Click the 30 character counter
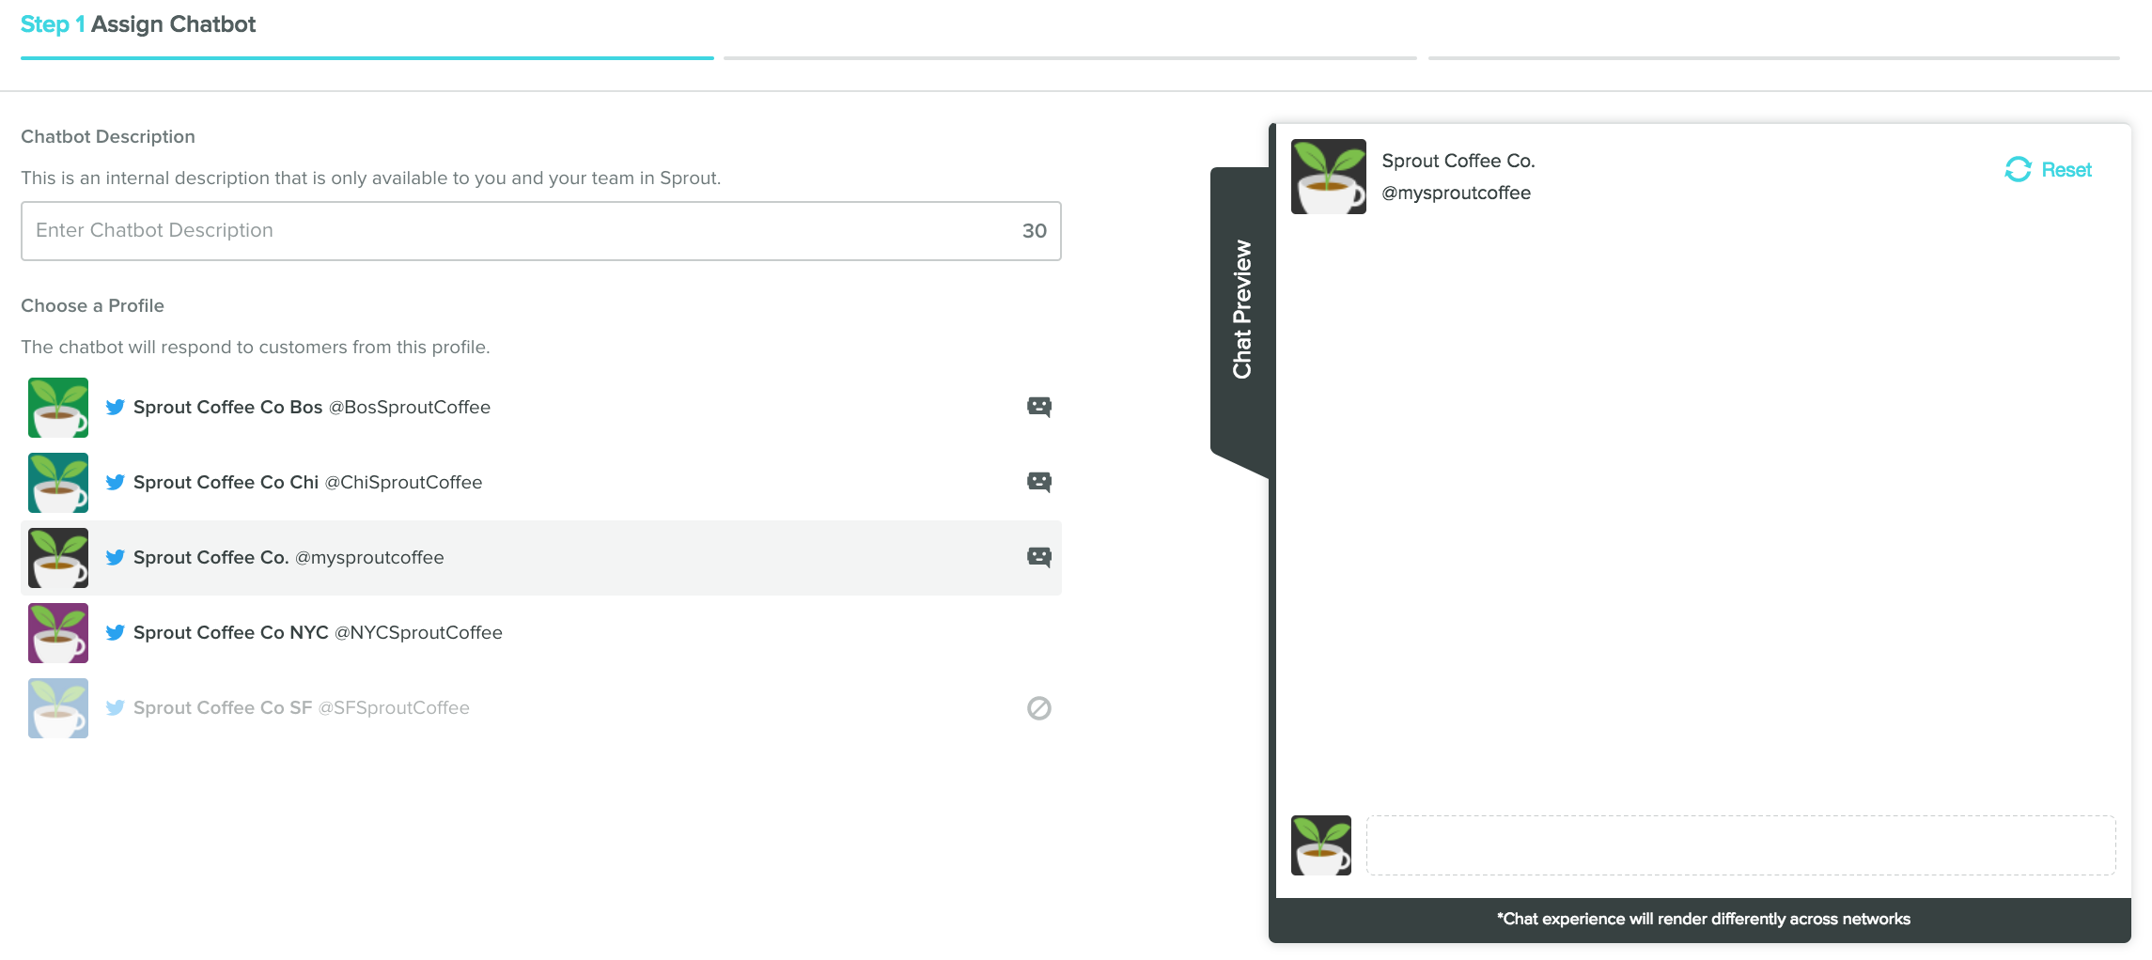2152x960 pixels. click(x=1035, y=231)
